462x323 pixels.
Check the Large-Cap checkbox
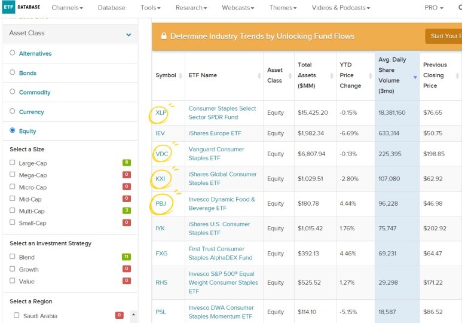(x=13, y=163)
